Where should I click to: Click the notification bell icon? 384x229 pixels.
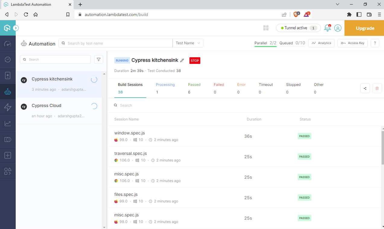[x=327, y=28]
